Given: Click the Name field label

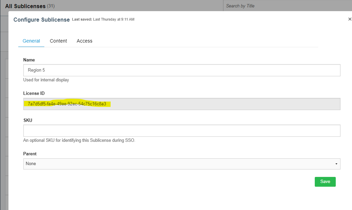Looking at the screenshot, I should pyautogui.click(x=29, y=60).
